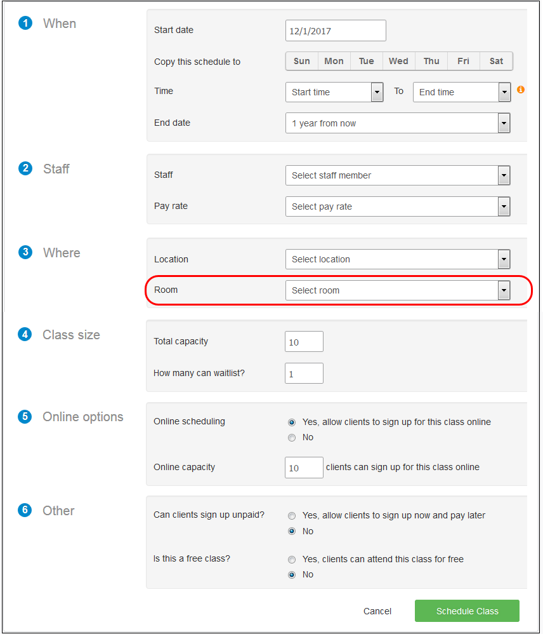This screenshot has height=634, width=543.
Task: Enable online scheduling with the Yes radio button
Action: point(292,422)
